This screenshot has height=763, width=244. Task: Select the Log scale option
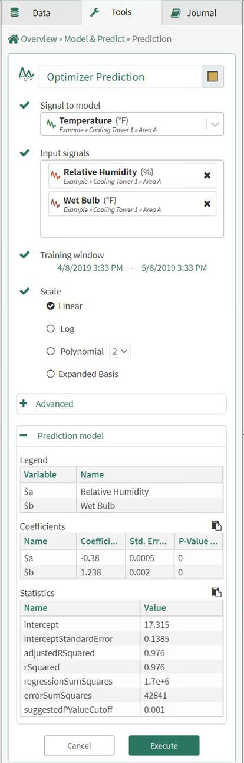point(51,329)
